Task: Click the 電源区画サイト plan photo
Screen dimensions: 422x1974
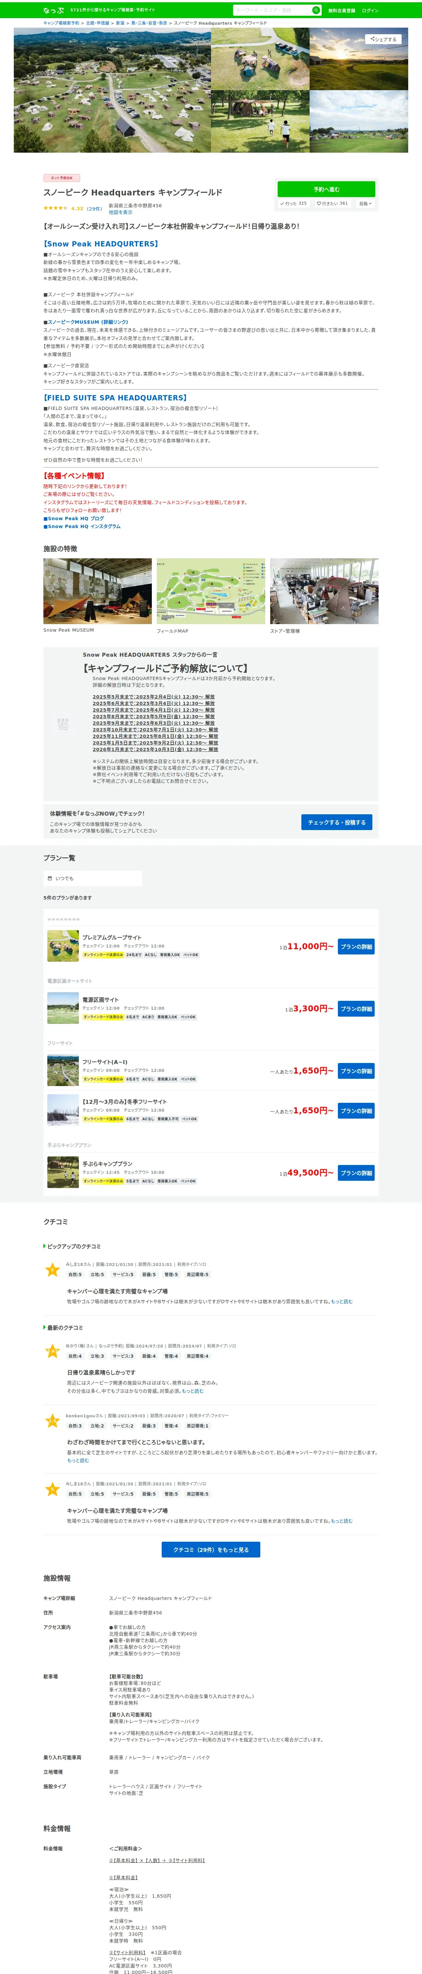Action: click(x=63, y=1008)
